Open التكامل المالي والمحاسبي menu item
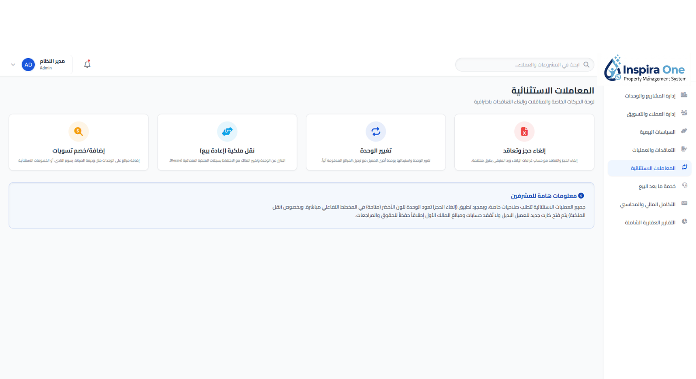 pos(650,205)
